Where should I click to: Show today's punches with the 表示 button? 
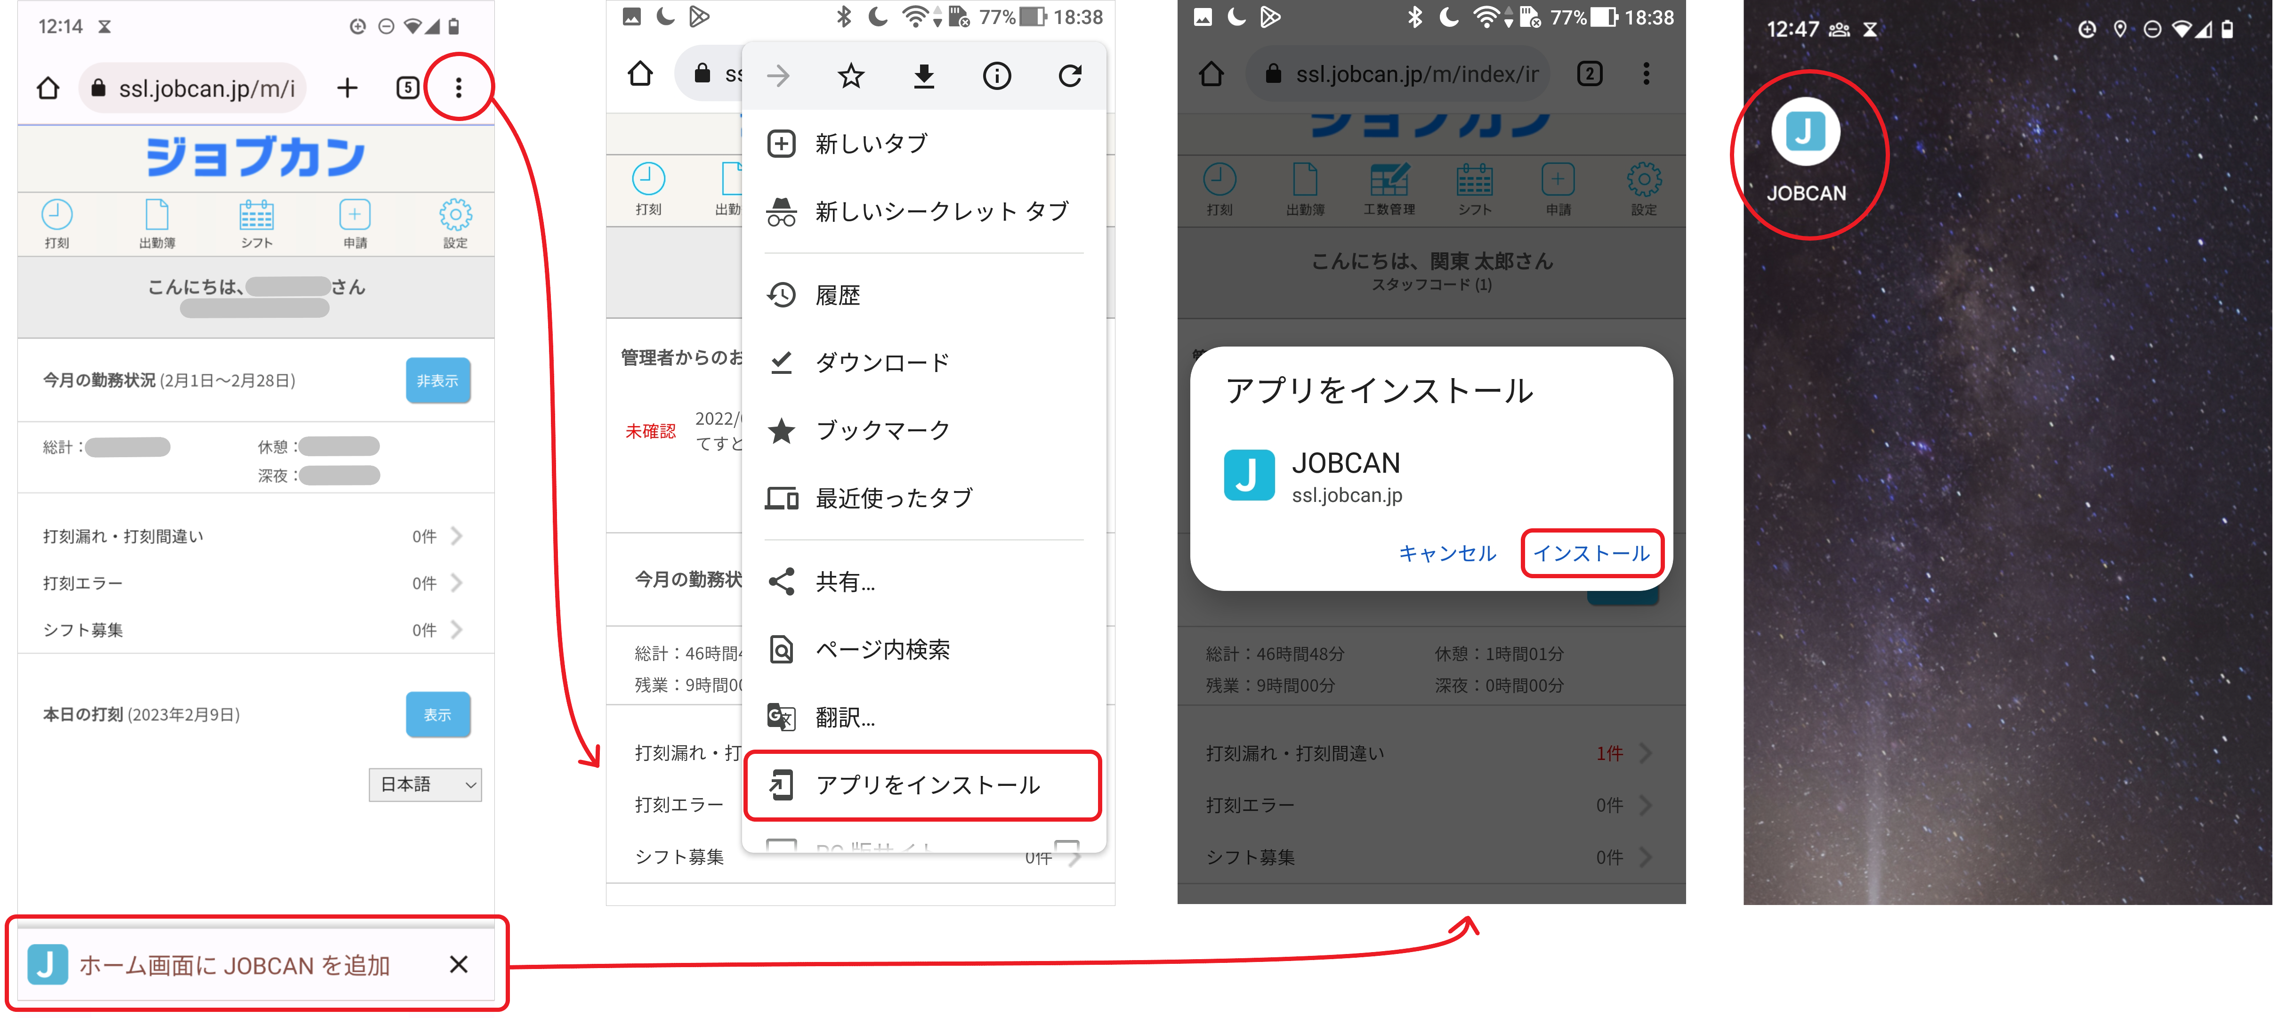437,714
